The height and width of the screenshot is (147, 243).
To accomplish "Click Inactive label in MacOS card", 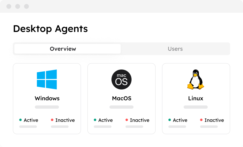I will (140, 120).
